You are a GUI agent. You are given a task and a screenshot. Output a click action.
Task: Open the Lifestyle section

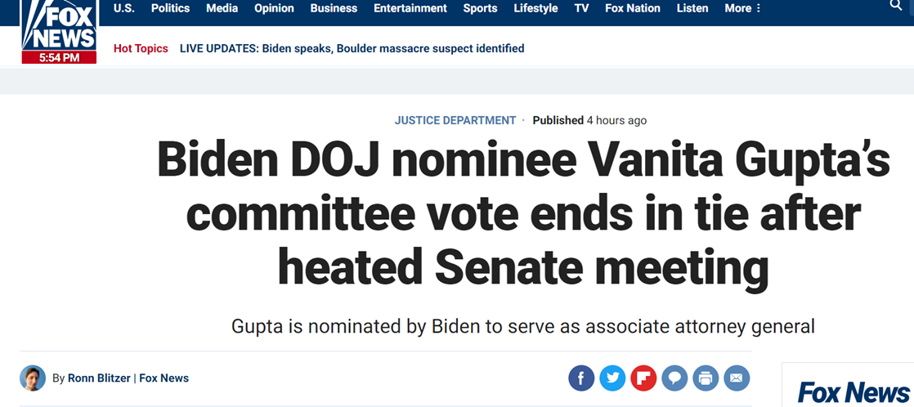click(x=535, y=8)
